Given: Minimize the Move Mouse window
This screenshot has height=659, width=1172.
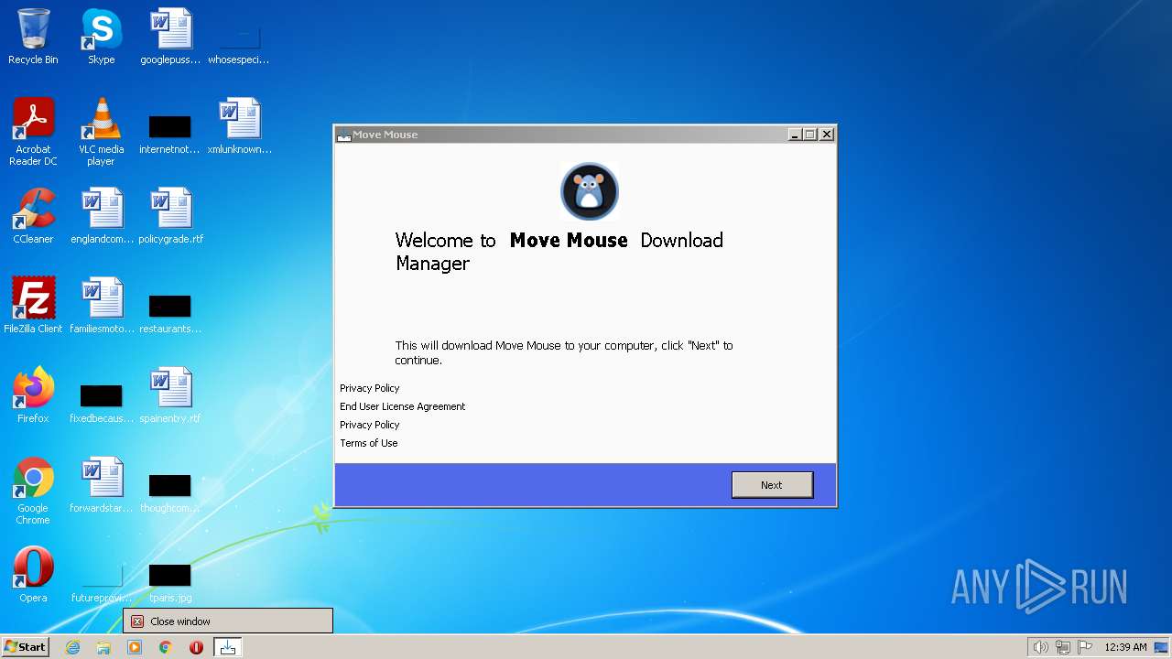Looking at the screenshot, I should click(795, 135).
